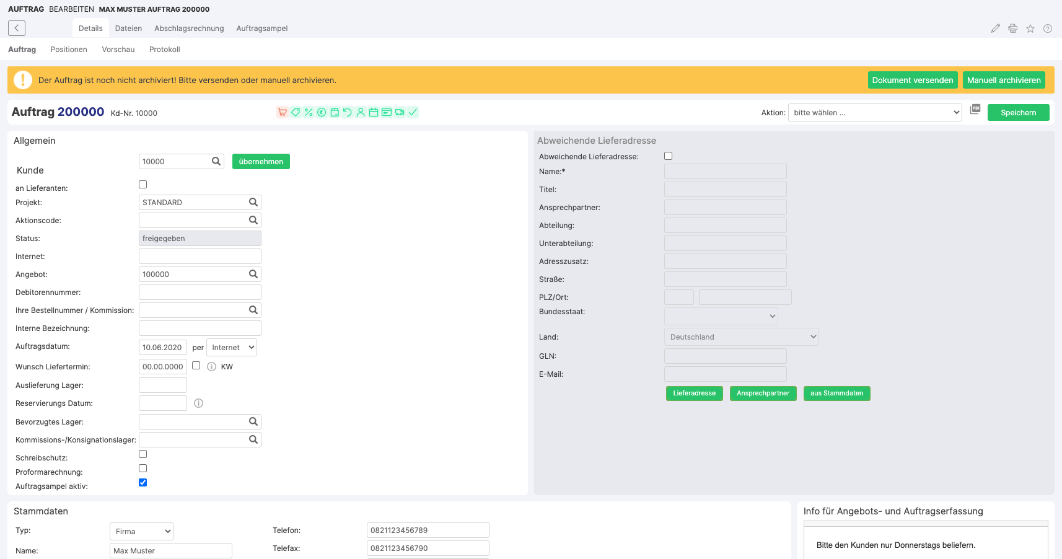Mark page as favorite with star icon

click(x=1030, y=29)
